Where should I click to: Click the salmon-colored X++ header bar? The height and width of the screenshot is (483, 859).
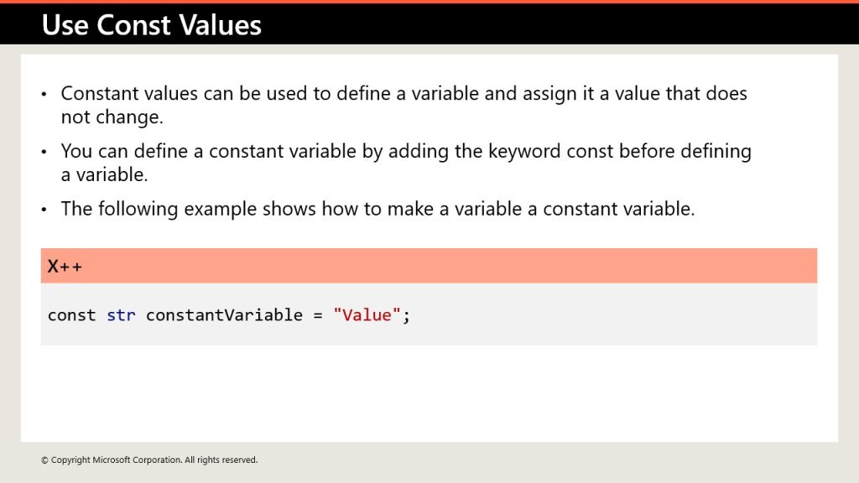429,266
